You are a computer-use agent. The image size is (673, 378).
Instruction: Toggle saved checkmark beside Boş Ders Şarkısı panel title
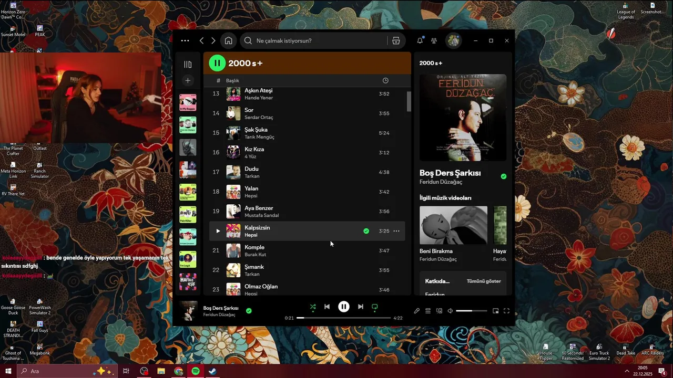504,176
